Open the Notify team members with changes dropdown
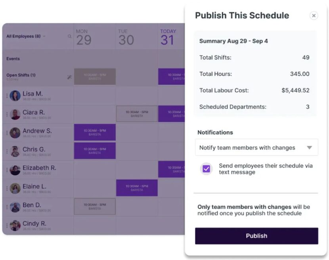 (256, 147)
